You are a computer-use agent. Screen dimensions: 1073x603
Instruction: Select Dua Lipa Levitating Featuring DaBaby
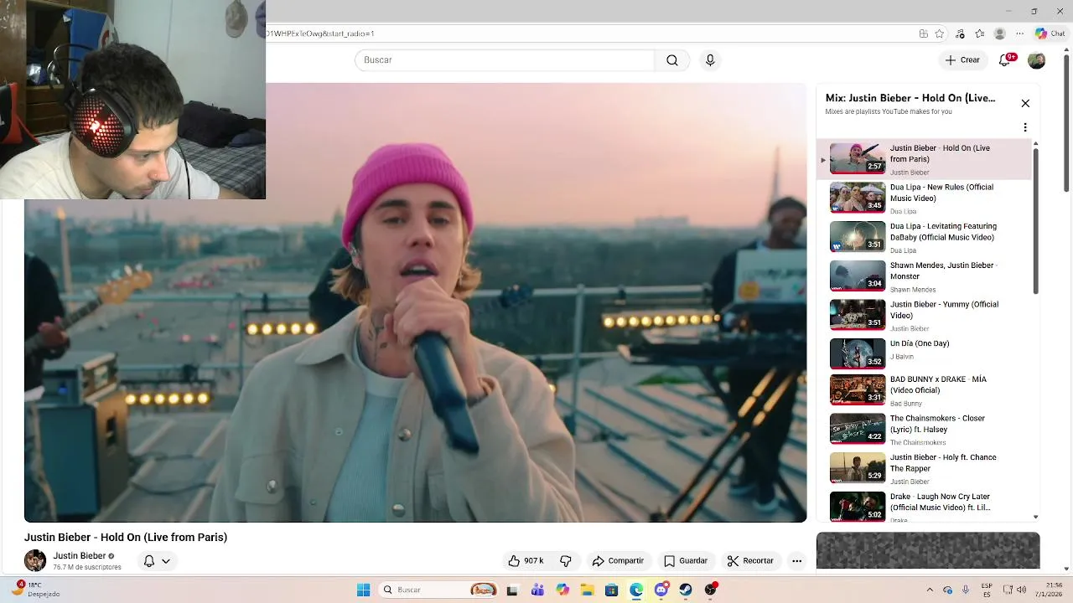click(x=925, y=237)
